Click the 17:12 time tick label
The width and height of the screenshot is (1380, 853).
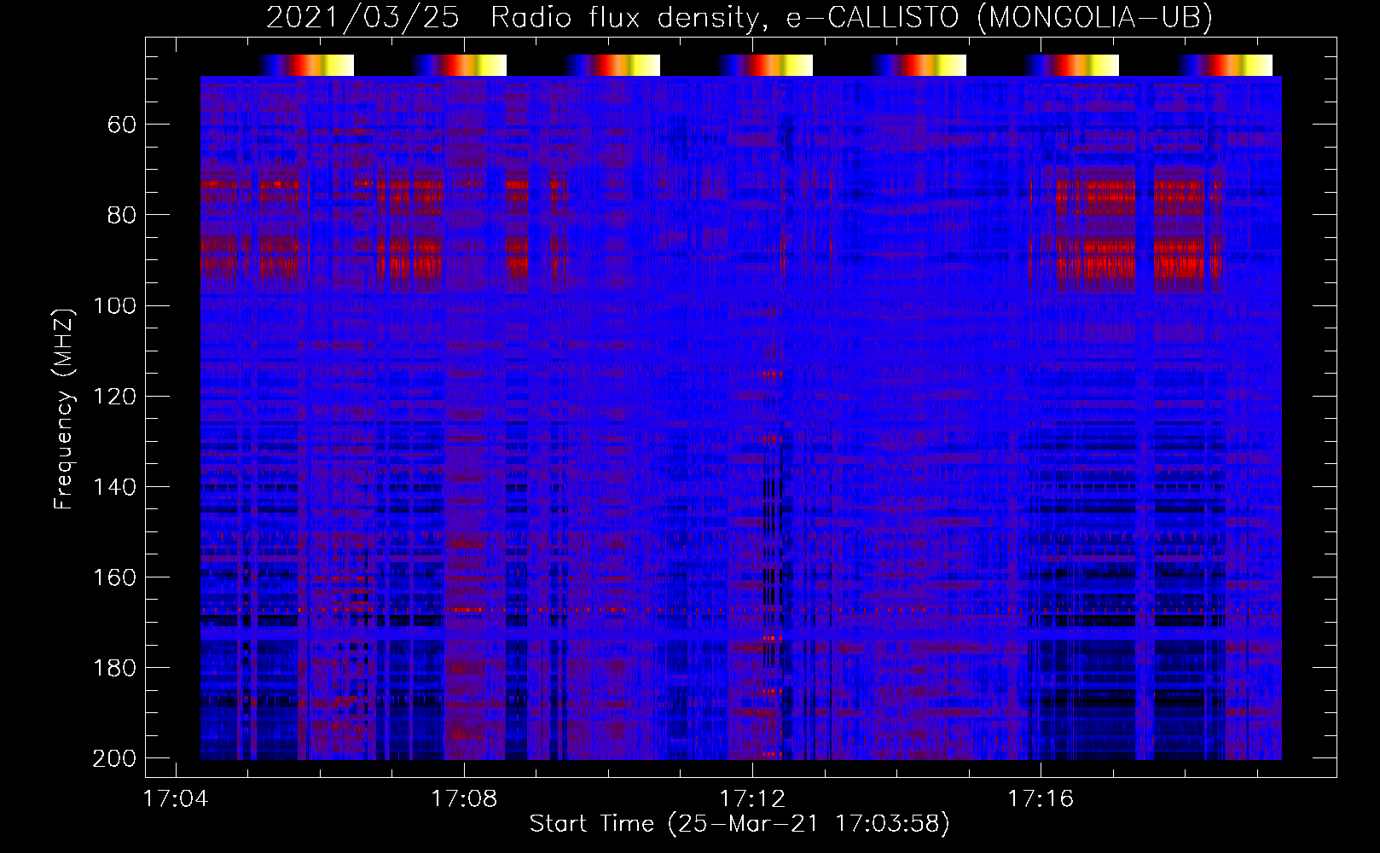click(x=752, y=799)
